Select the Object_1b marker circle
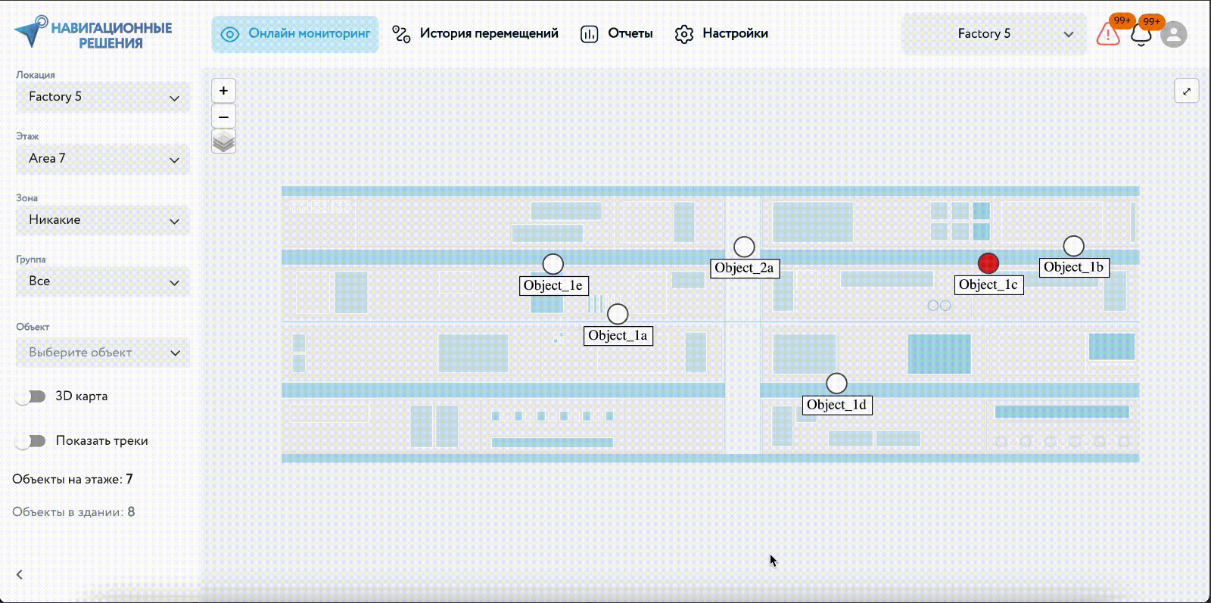1211x603 pixels. [x=1073, y=246]
